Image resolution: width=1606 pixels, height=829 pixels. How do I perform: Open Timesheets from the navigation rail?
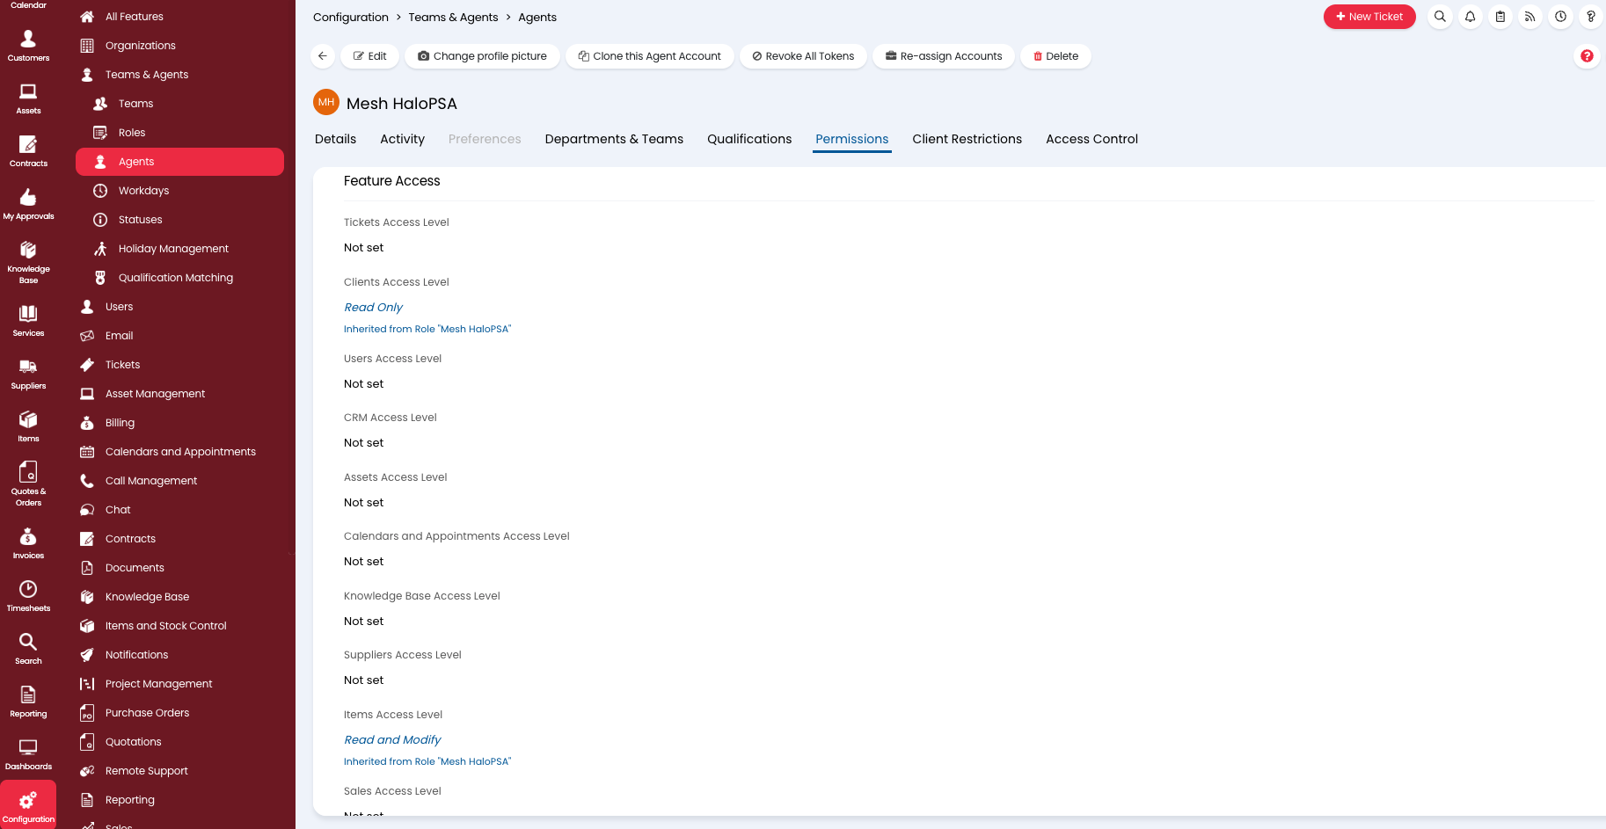click(28, 596)
